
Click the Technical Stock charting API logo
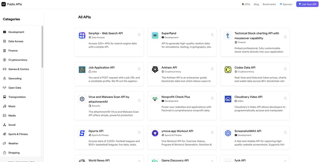click(228, 35)
